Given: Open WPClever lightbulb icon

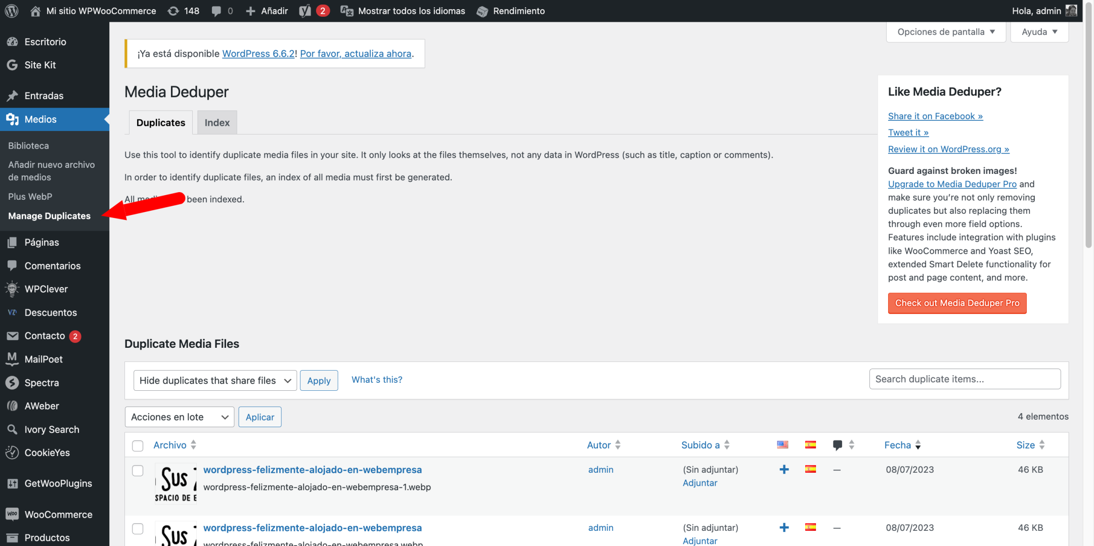Looking at the screenshot, I should tap(12, 289).
